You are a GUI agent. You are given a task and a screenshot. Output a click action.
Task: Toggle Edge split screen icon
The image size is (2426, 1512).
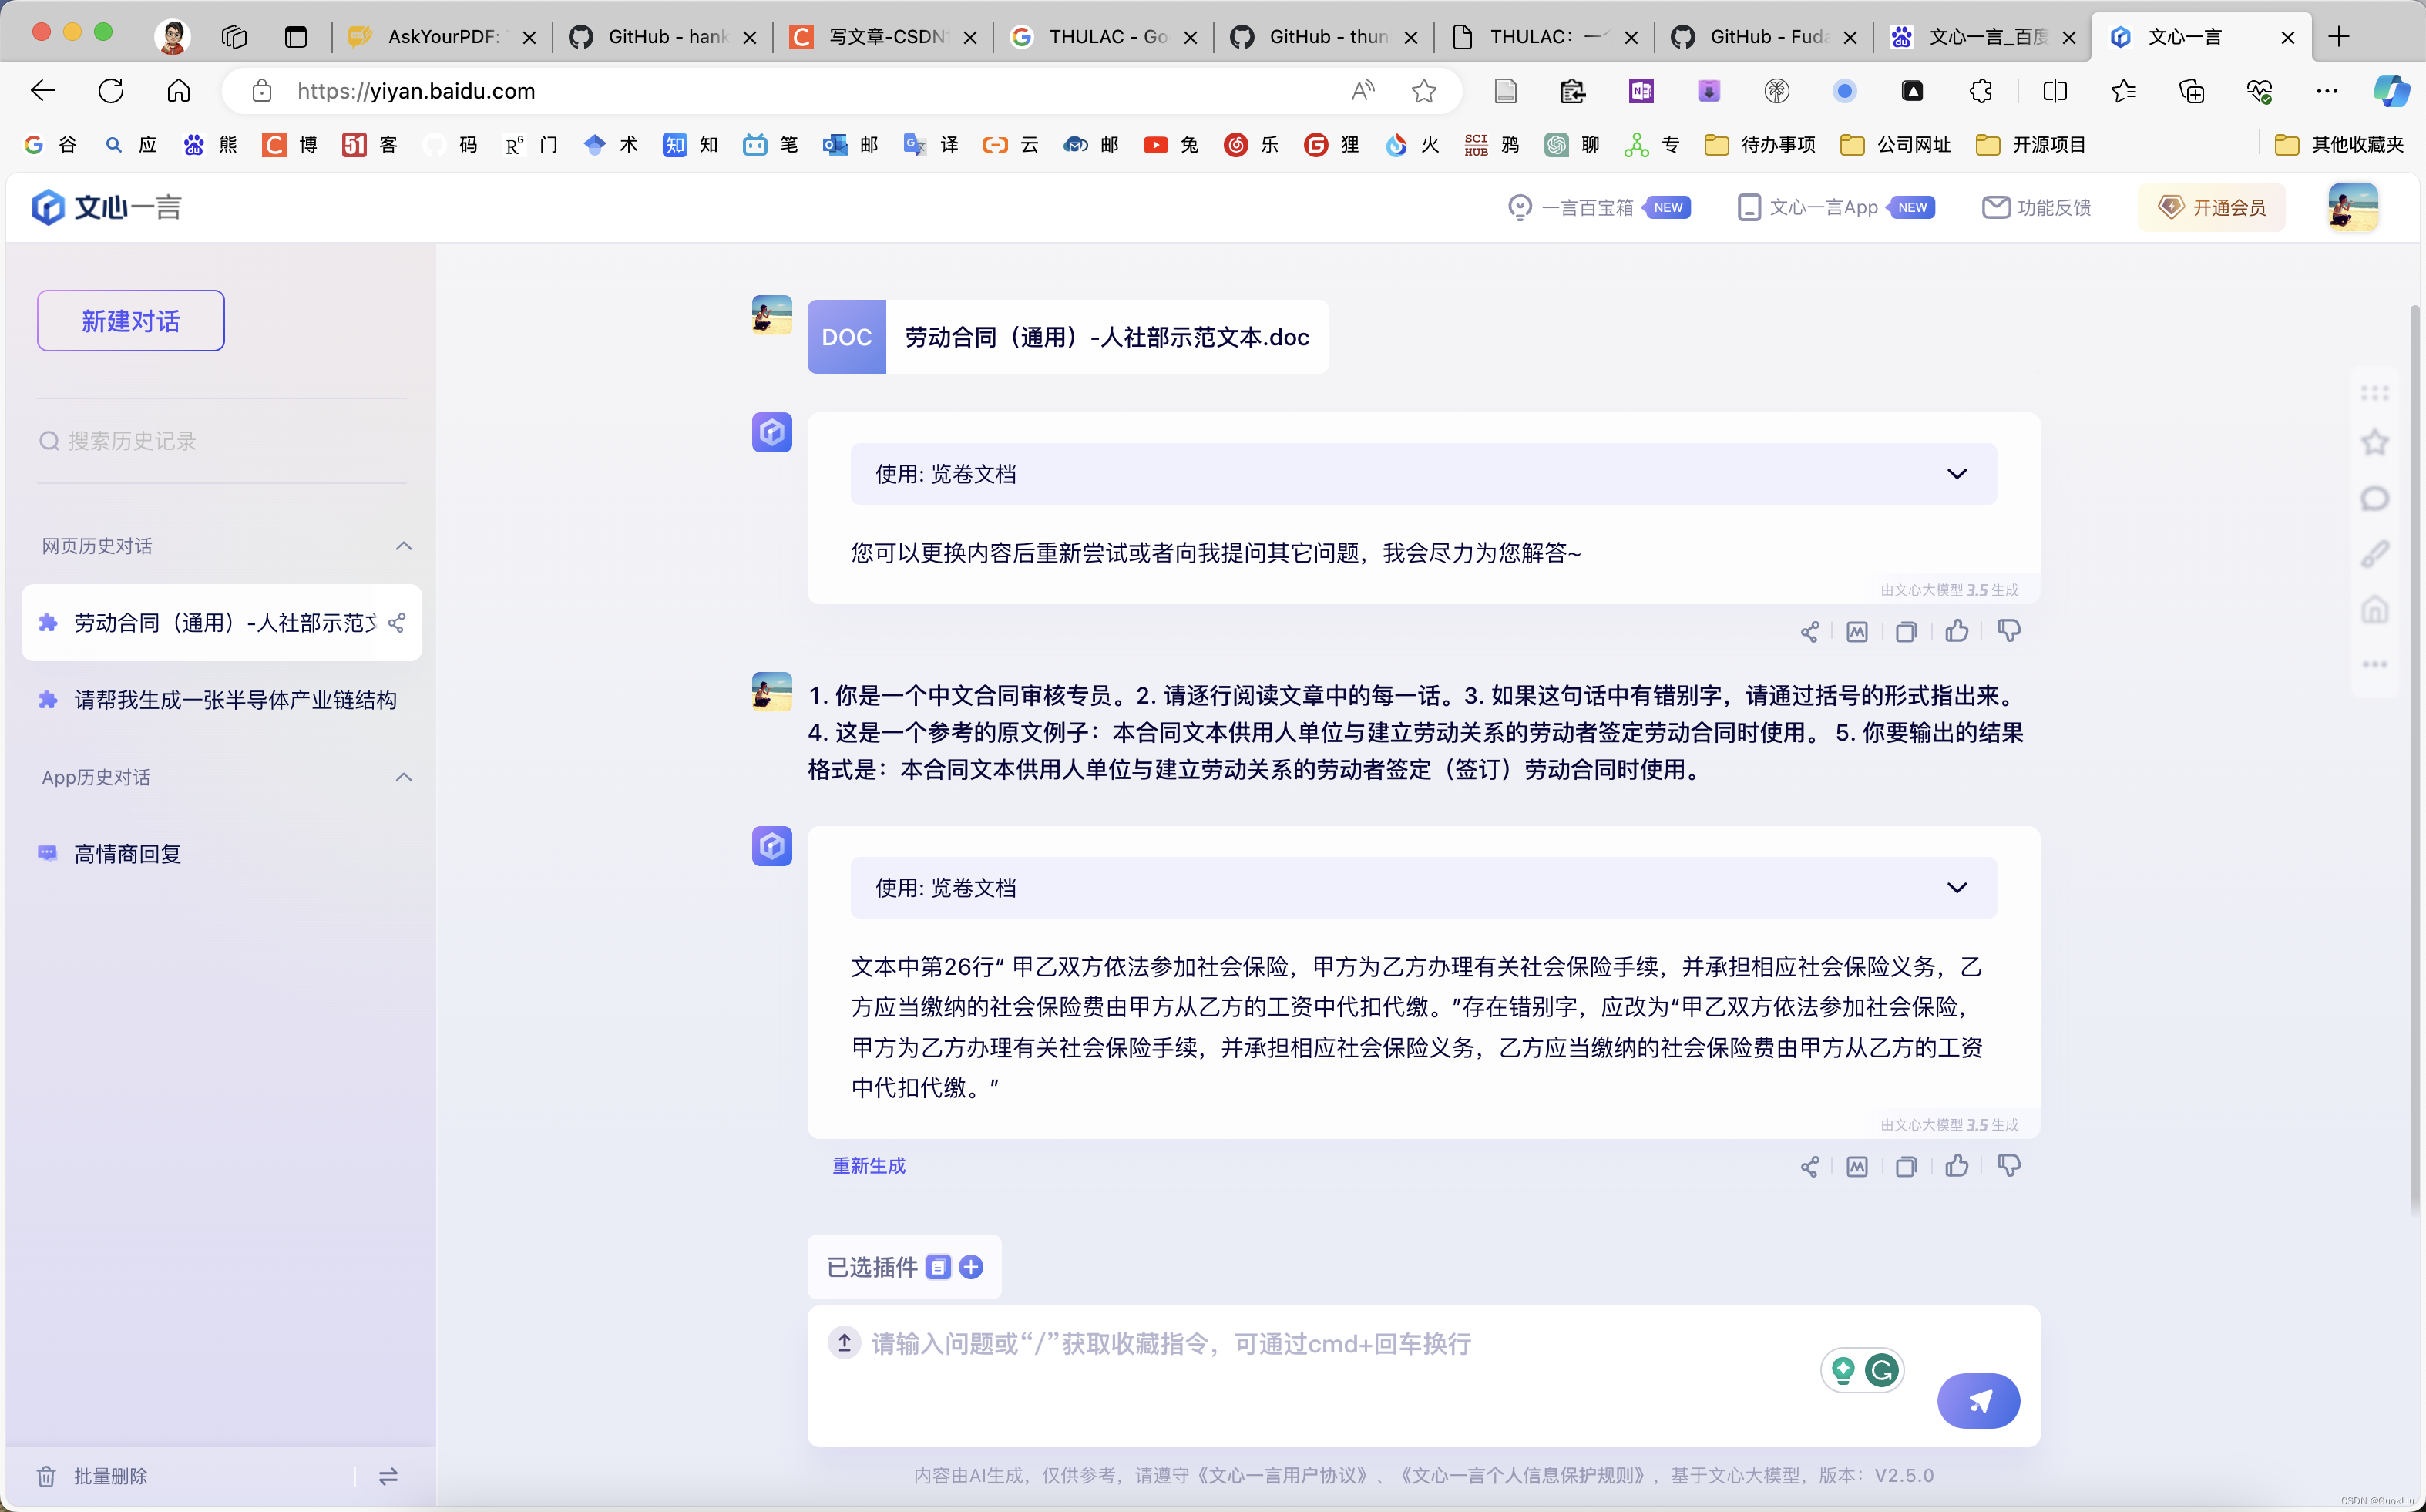click(2055, 91)
